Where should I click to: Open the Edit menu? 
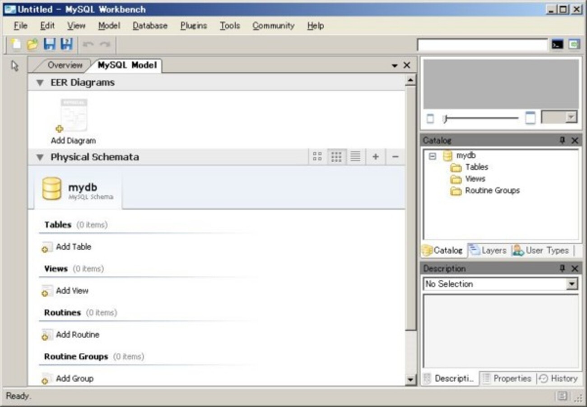click(x=47, y=26)
